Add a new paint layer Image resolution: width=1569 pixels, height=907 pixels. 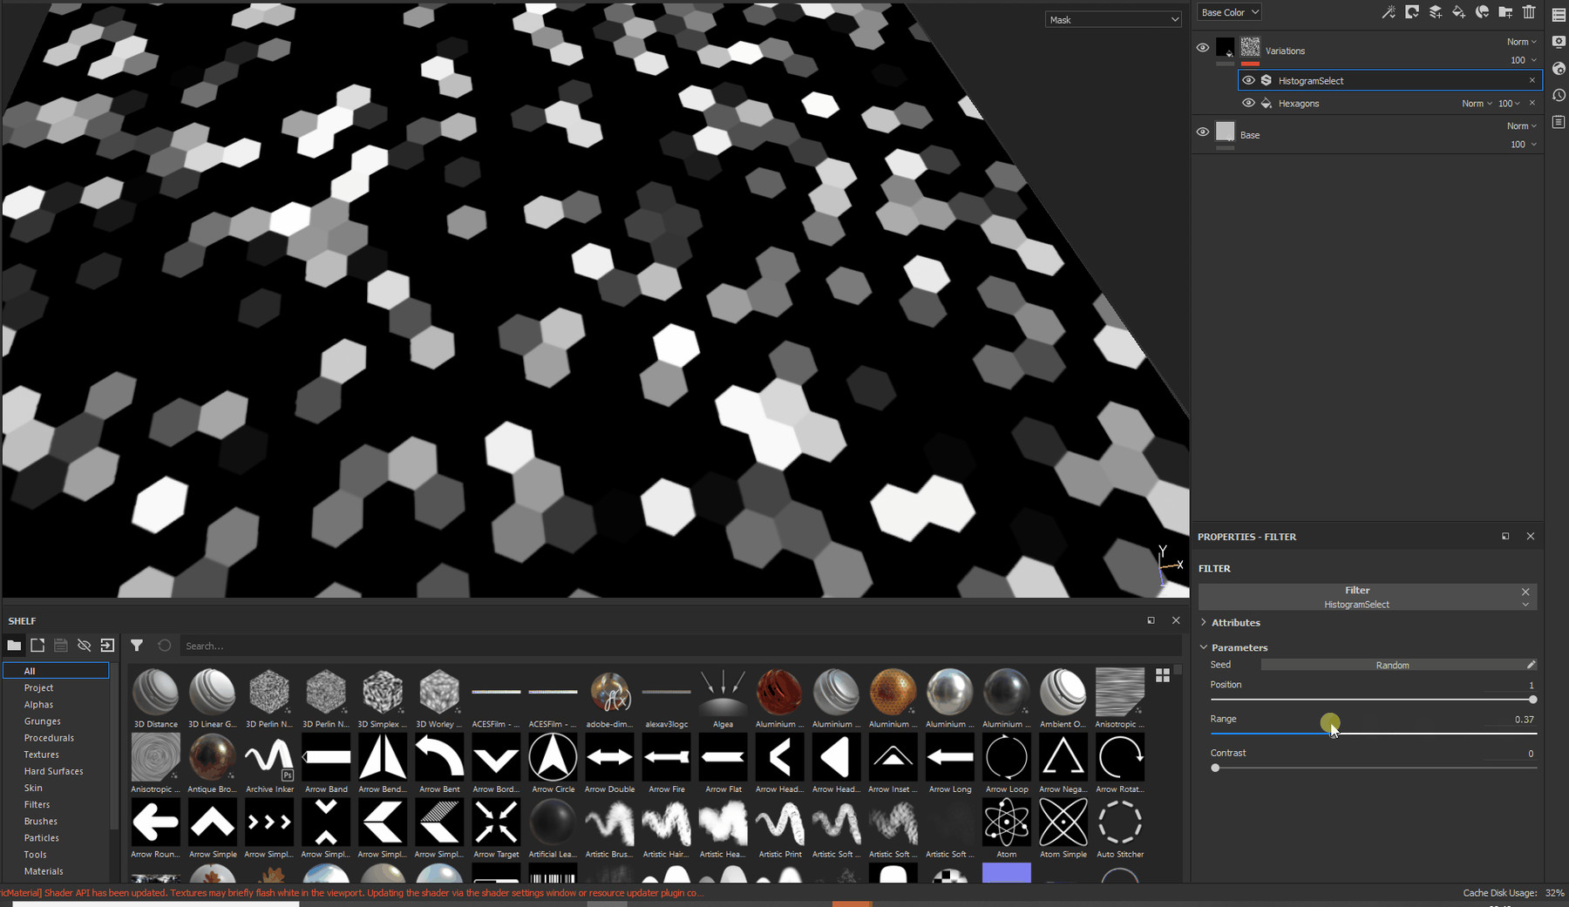1436,12
